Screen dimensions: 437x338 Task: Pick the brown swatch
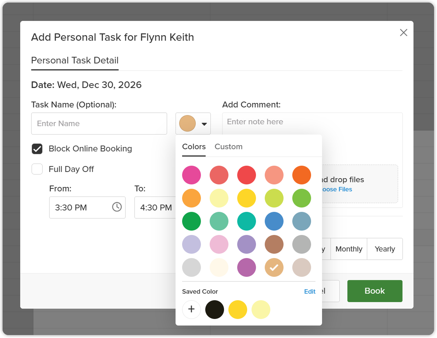(x=274, y=244)
